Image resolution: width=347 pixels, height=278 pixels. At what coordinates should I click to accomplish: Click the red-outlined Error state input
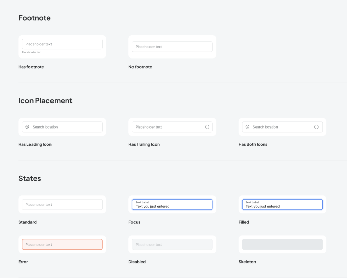point(62,245)
